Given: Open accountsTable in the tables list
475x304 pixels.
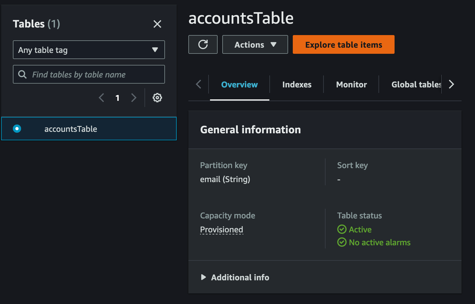Looking at the screenshot, I should (x=71, y=129).
